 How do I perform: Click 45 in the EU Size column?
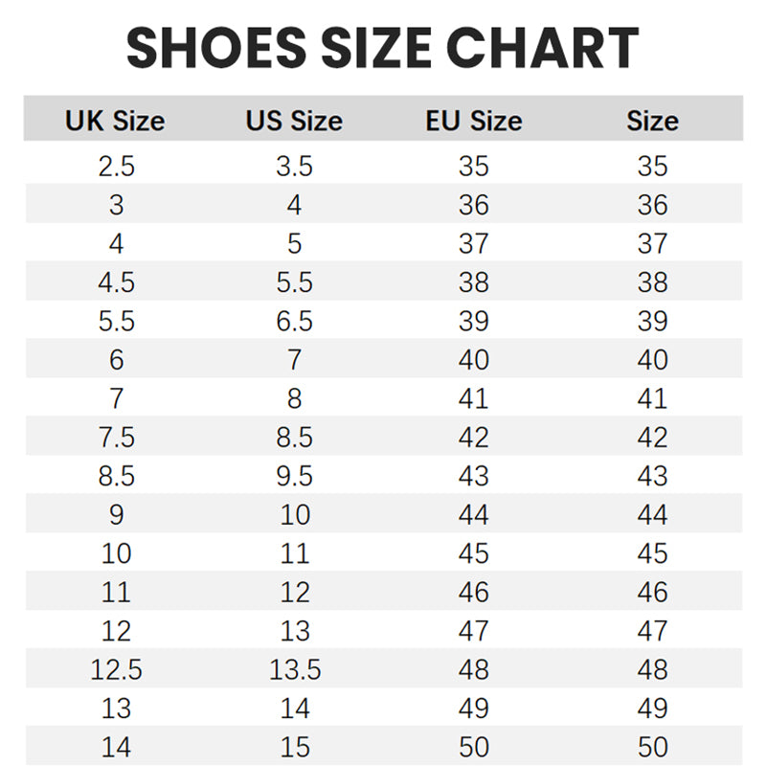point(473,553)
